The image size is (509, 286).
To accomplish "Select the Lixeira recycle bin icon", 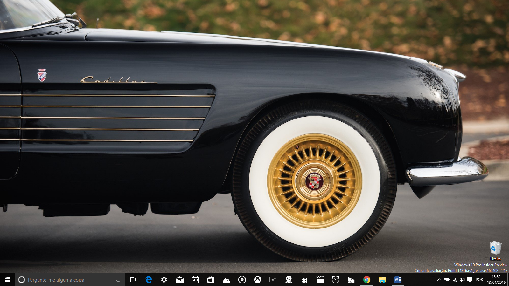I will pyautogui.click(x=495, y=251).
